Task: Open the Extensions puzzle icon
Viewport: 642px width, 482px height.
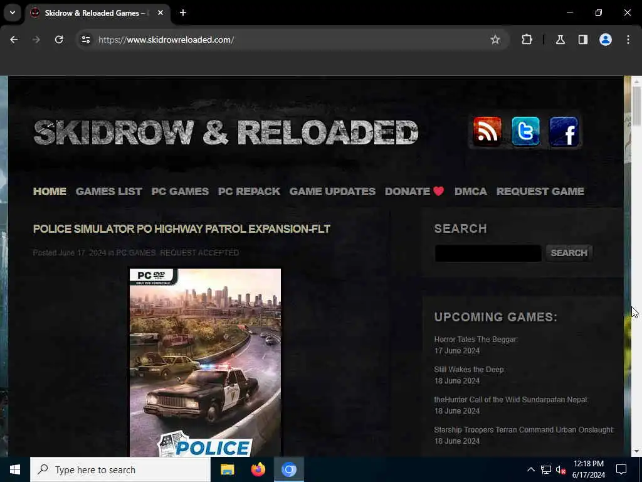Action: pyautogui.click(x=527, y=40)
